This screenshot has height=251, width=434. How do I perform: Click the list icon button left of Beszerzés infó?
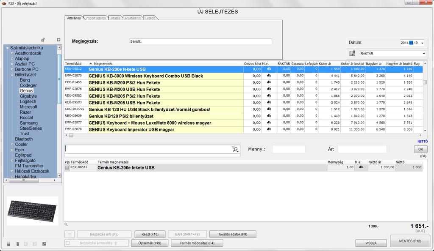pyautogui.click(x=70, y=234)
